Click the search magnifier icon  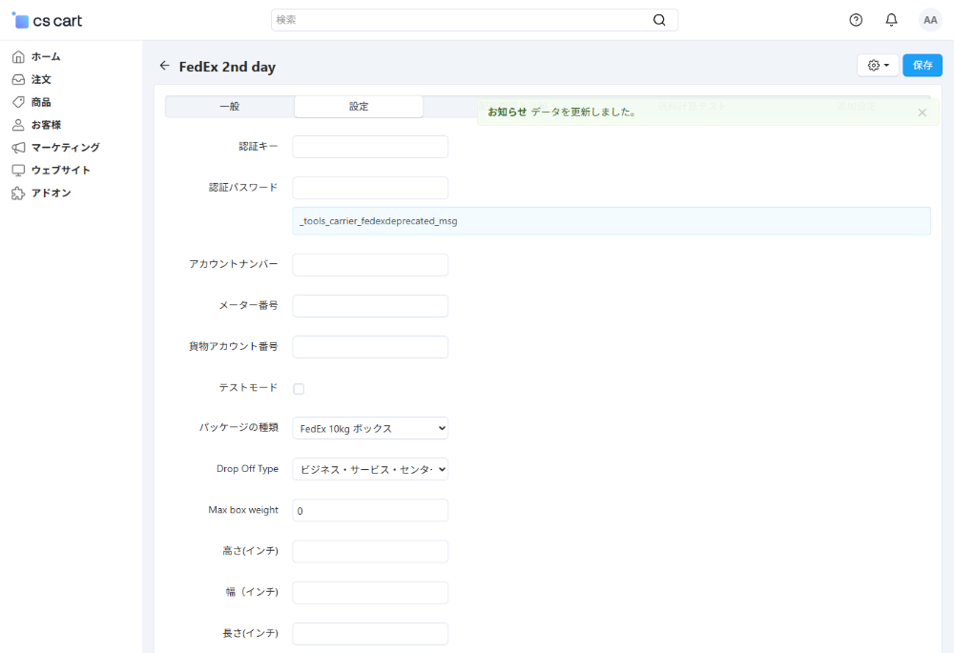click(659, 20)
